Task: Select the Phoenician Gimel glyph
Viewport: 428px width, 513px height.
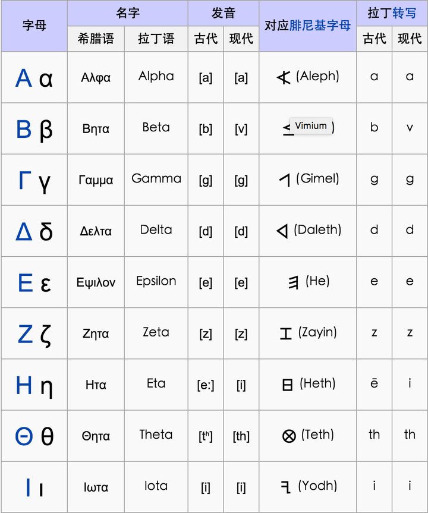Action: (285, 180)
